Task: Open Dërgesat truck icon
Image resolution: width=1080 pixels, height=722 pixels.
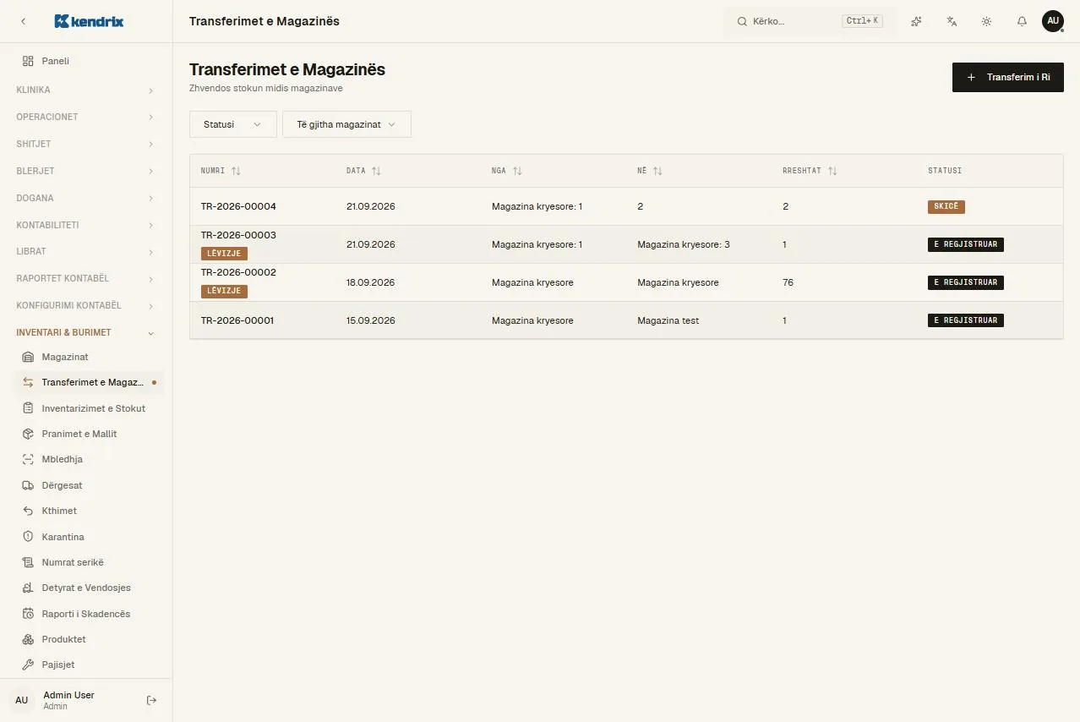Action: (x=28, y=485)
